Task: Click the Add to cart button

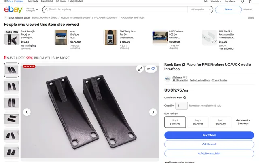Action: click(x=209, y=144)
